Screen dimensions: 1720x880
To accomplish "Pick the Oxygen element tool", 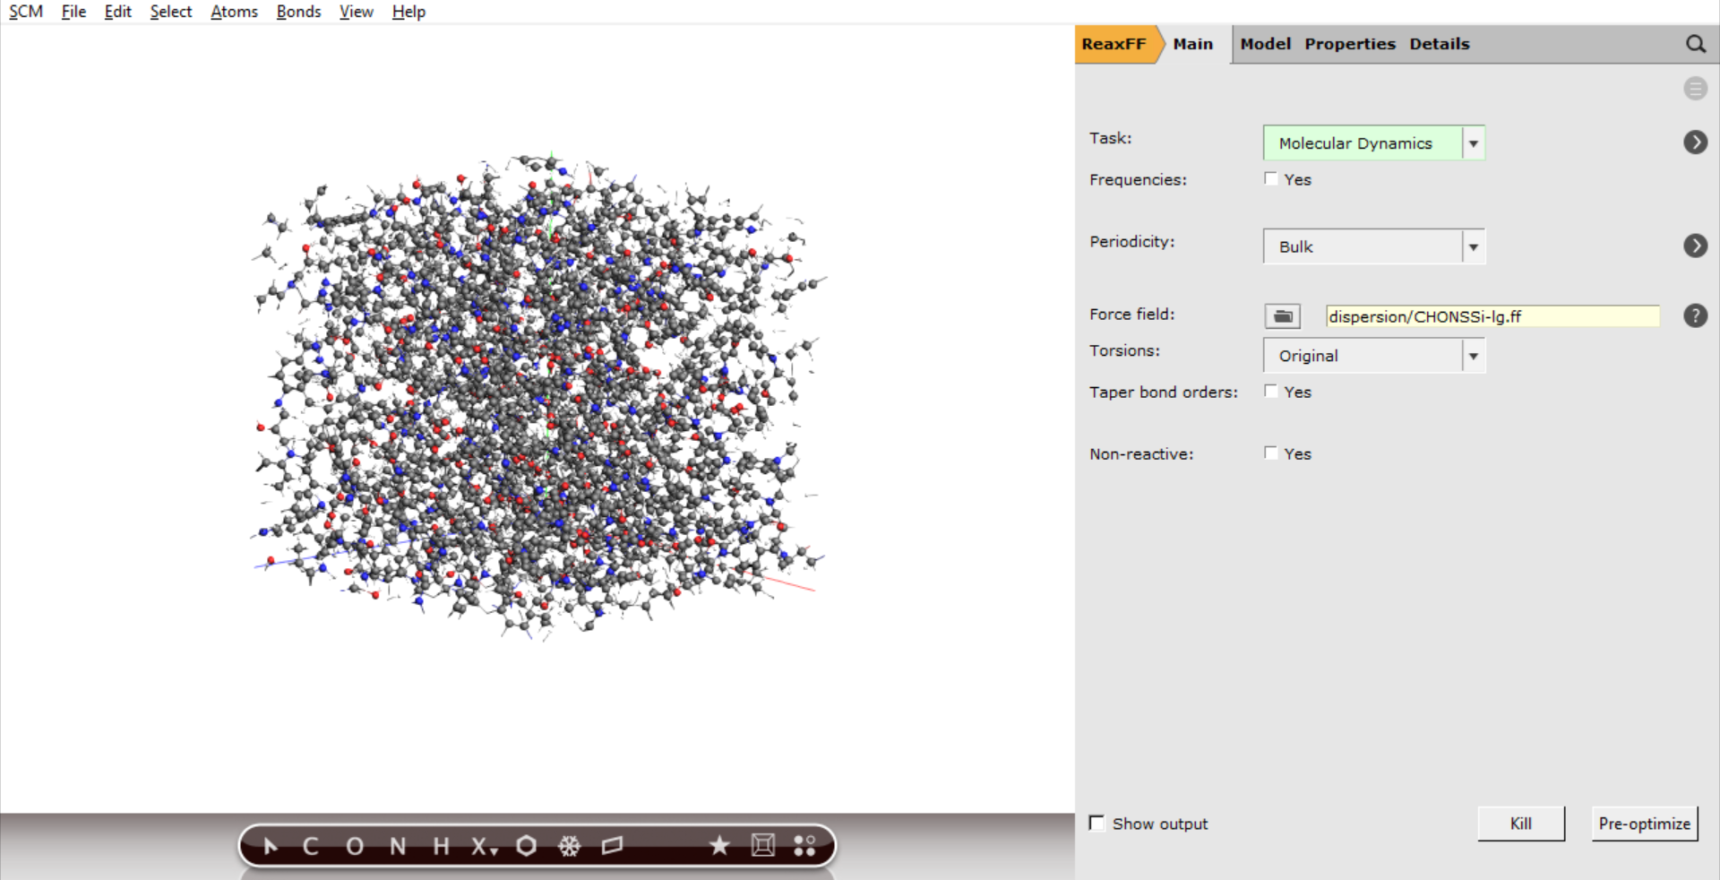I will coord(354,845).
